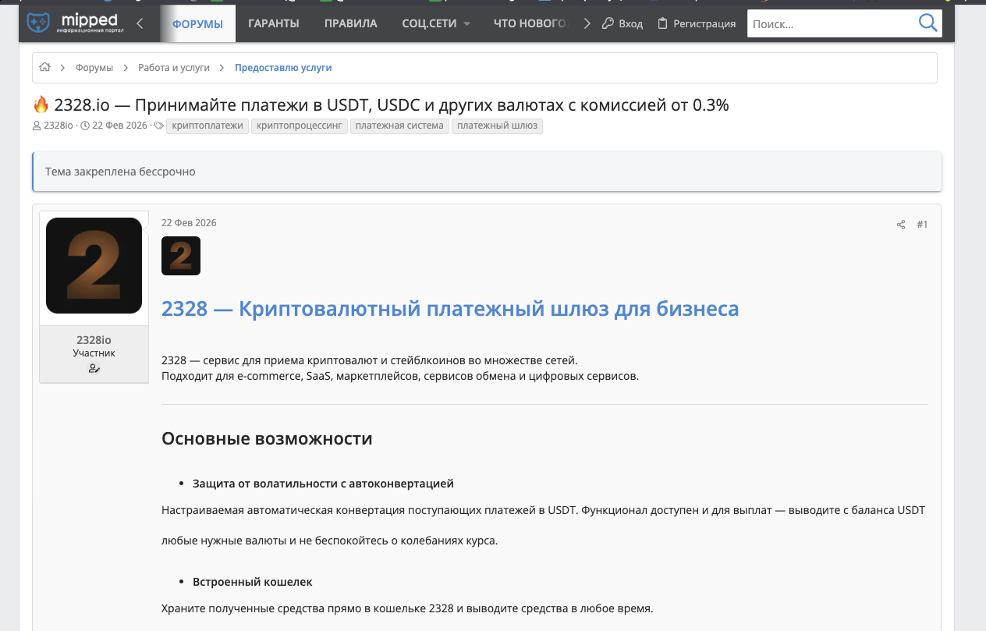Click the share icon on post #1
Screen dimensions: 986x631
coord(901,225)
